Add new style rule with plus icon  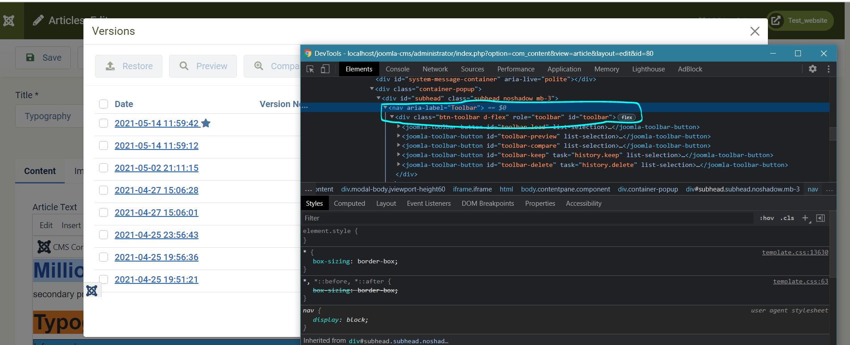[805, 218]
